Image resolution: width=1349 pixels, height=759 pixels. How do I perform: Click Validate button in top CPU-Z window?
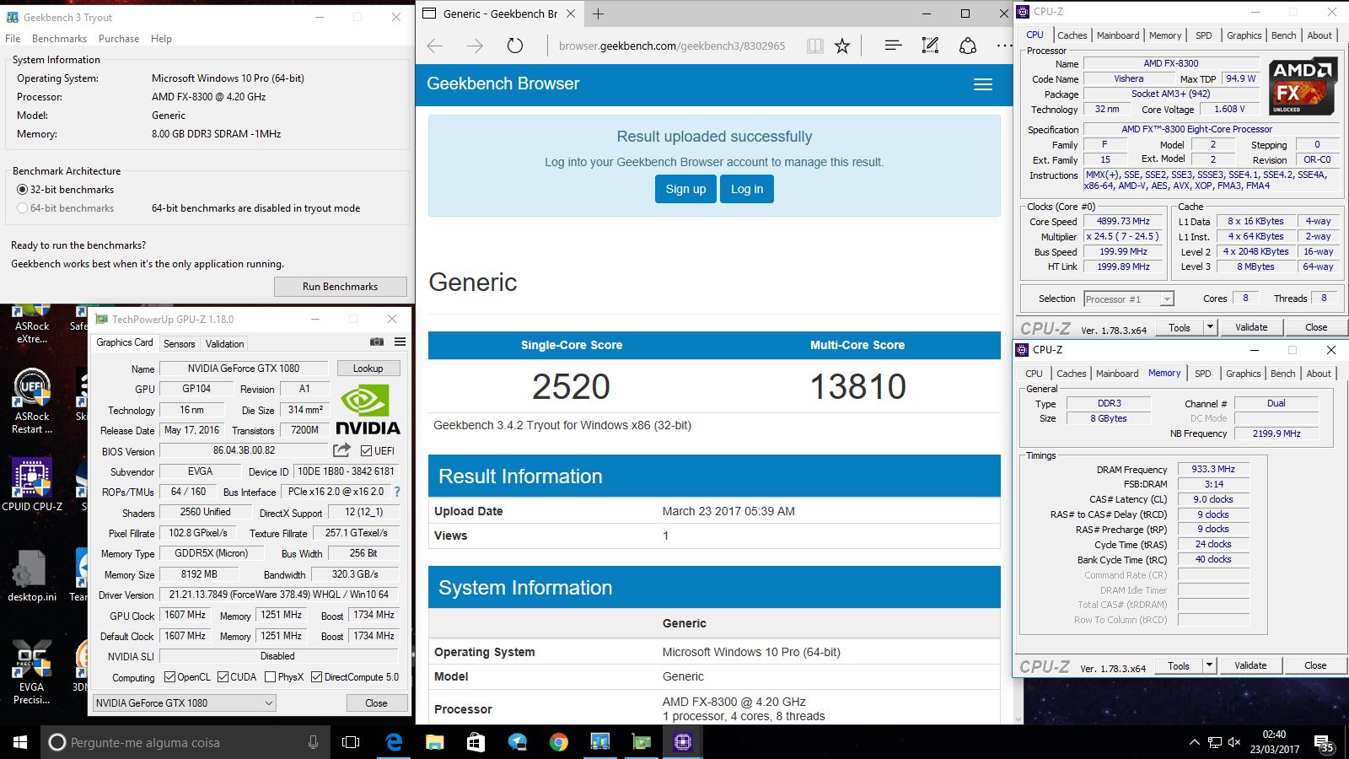[x=1251, y=327]
